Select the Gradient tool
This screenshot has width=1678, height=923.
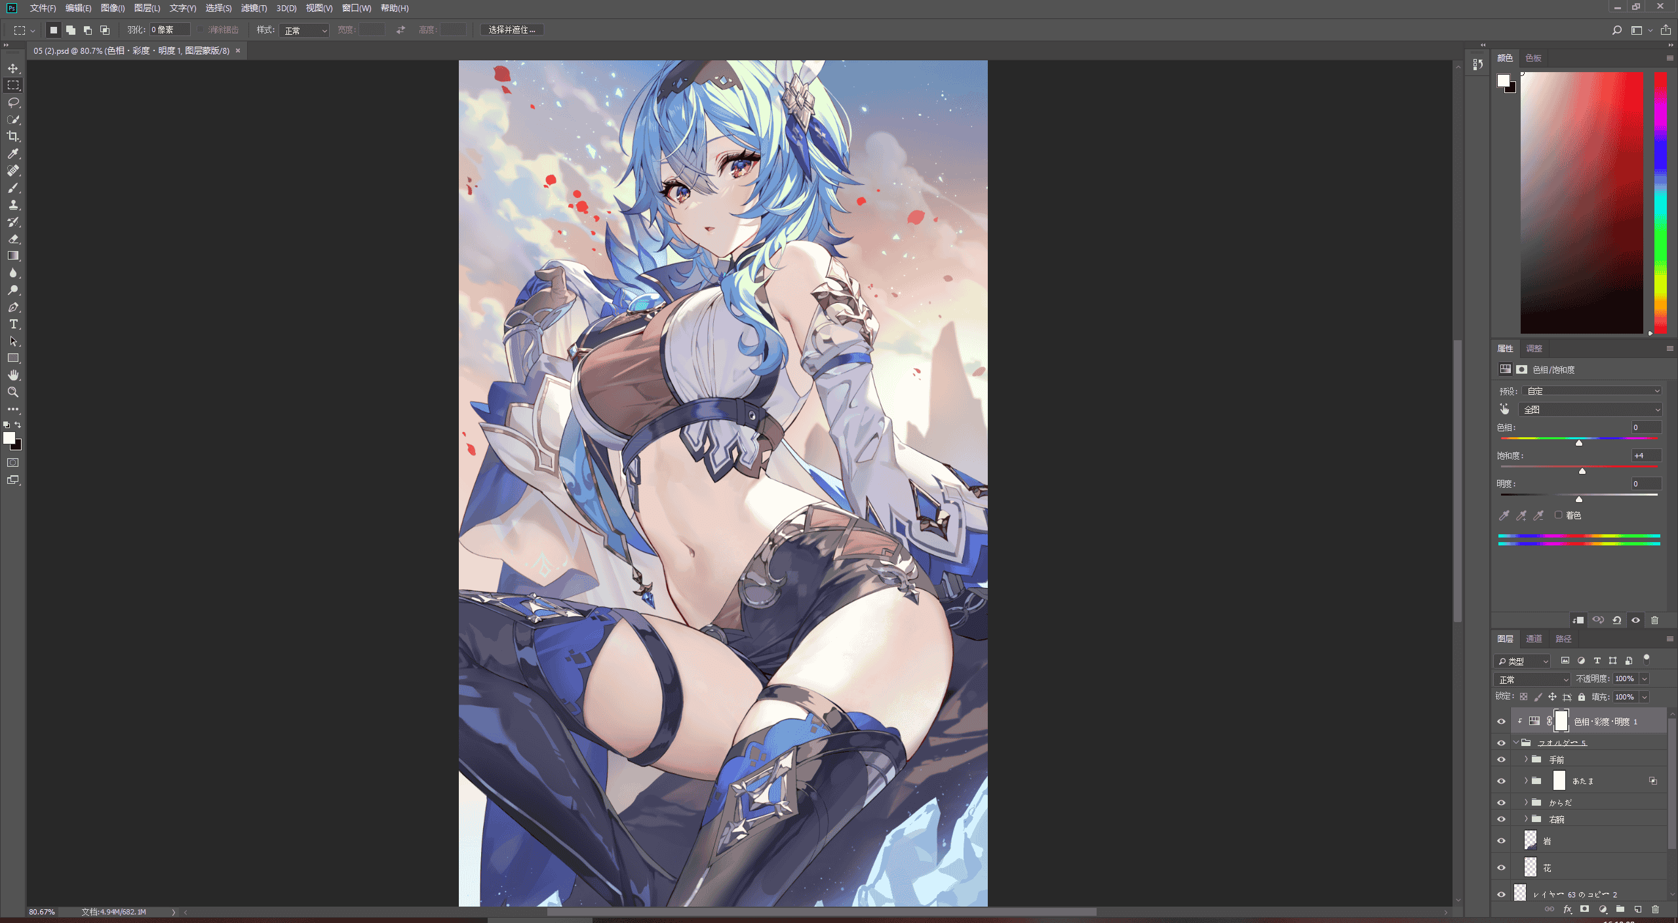(13, 256)
